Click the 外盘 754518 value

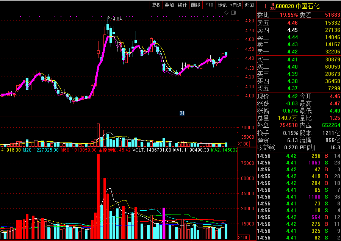pyautogui.click(x=289, y=125)
